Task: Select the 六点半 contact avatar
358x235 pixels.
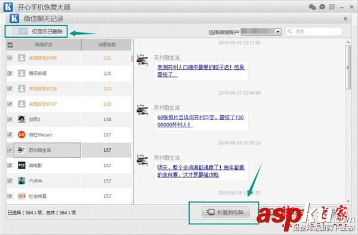Action: click(x=21, y=181)
